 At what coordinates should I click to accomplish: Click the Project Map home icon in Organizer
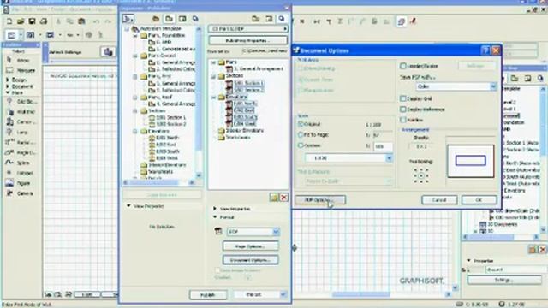tap(156, 19)
